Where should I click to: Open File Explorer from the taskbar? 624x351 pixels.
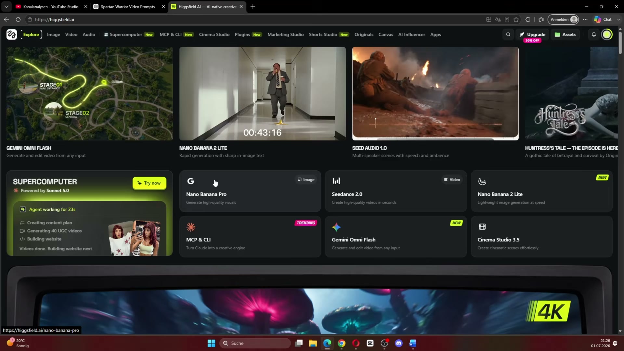point(313,343)
